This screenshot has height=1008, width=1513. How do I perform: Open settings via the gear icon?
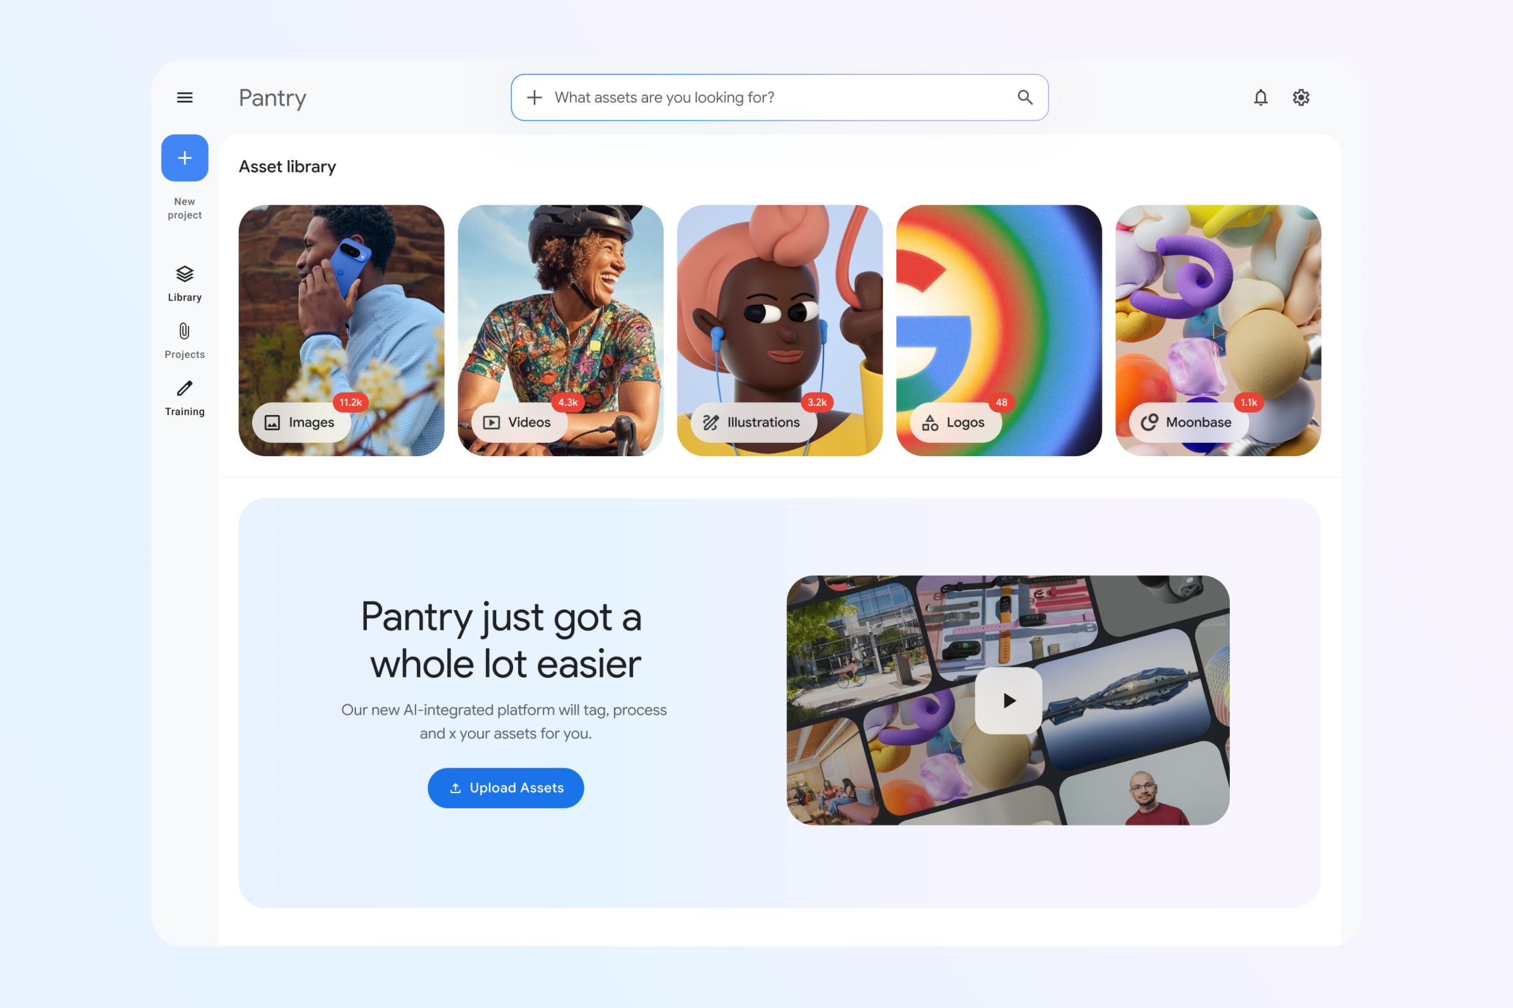pos(1301,98)
